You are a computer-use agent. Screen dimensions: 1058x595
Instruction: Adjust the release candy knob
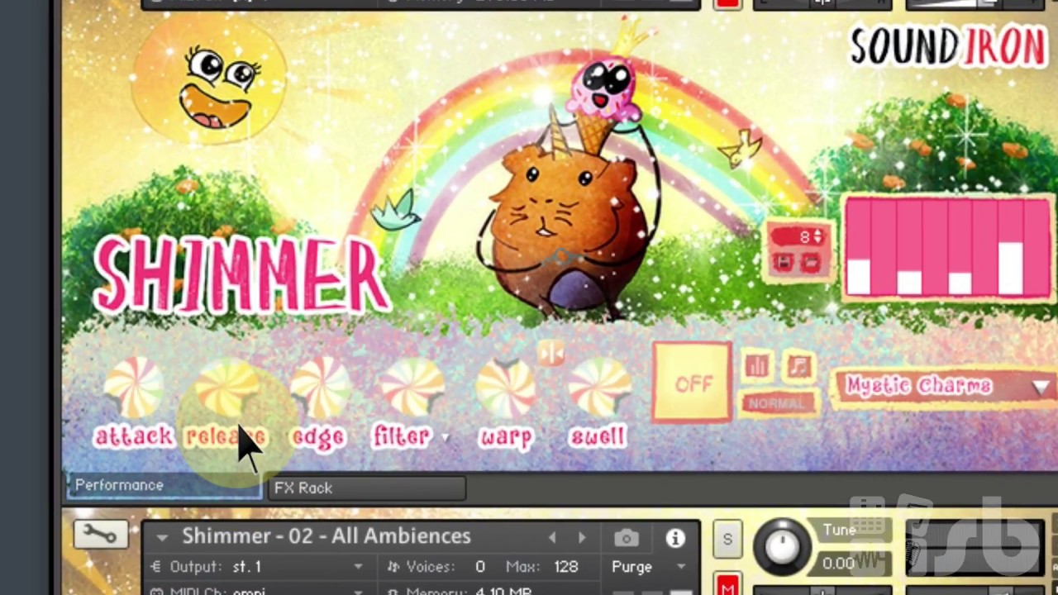[226, 387]
